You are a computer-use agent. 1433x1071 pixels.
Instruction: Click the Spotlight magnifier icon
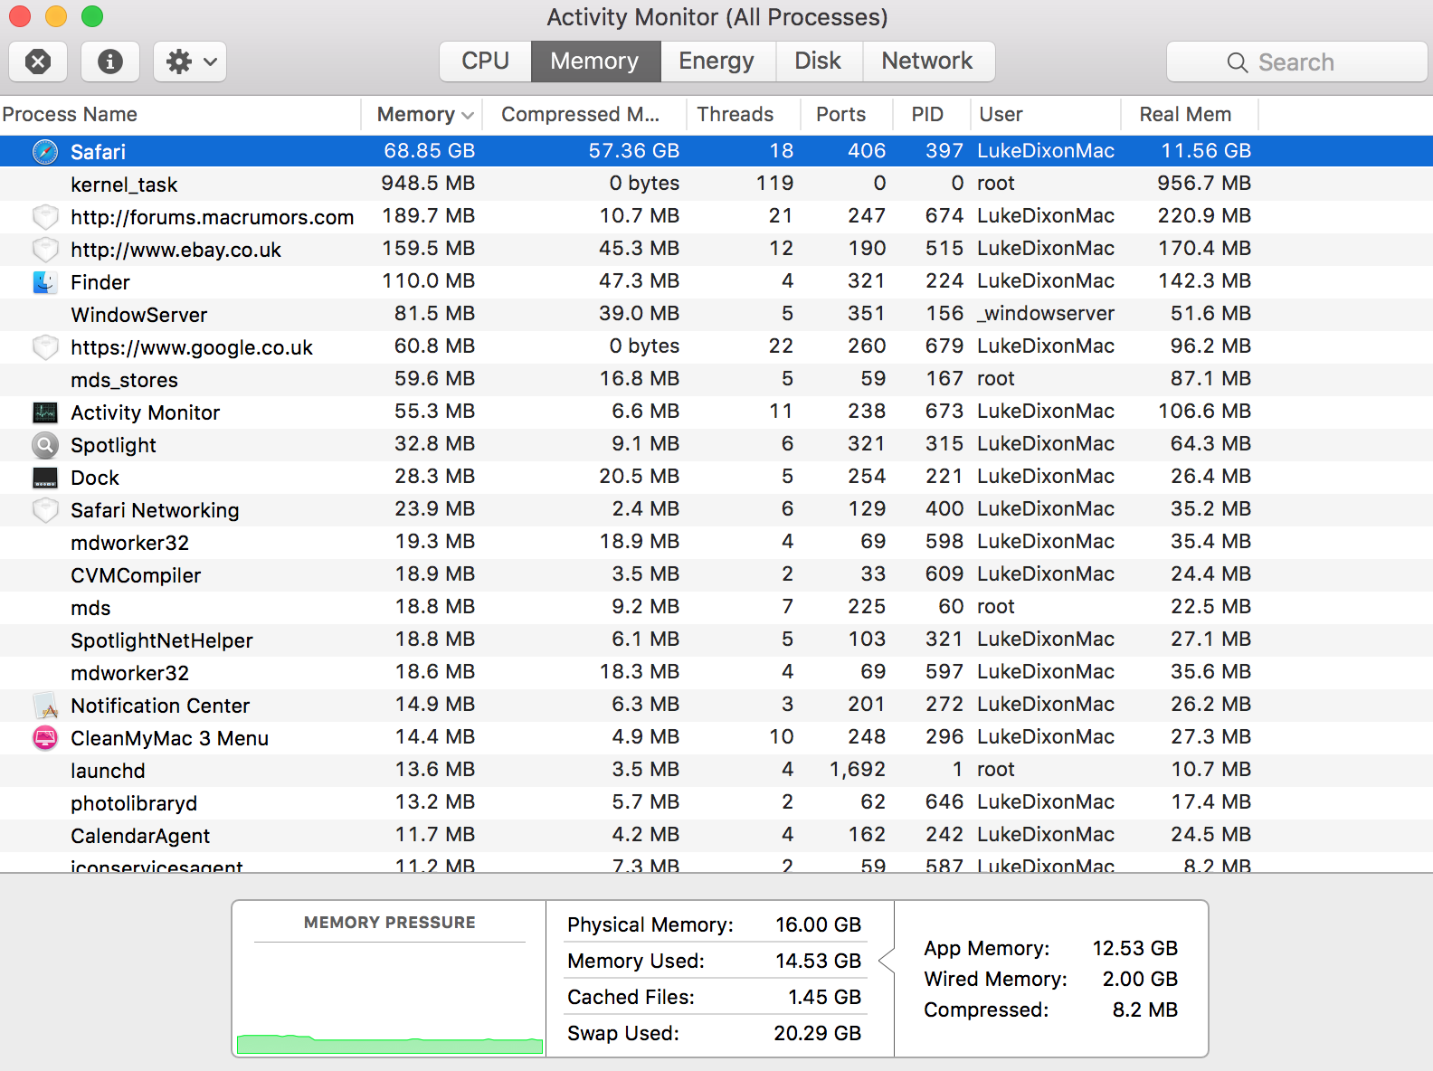(x=45, y=445)
